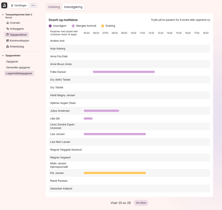Screen dimensions: 222x210
Task: Click the dark purple Istandgjort legend dot
Action: pos(50,26)
